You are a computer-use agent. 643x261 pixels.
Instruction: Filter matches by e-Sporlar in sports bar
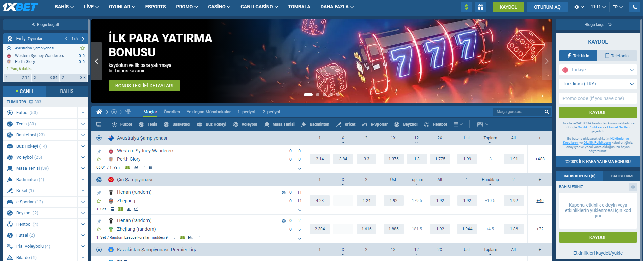(x=375, y=124)
